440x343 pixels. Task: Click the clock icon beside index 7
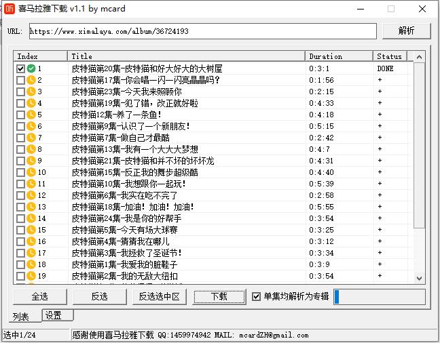(x=31, y=138)
